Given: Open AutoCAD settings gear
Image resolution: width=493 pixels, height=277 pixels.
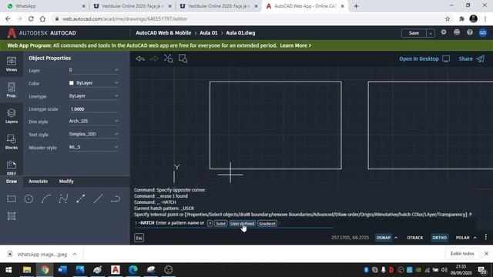Looking at the screenshot, I should pyautogui.click(x=444, y=32).
